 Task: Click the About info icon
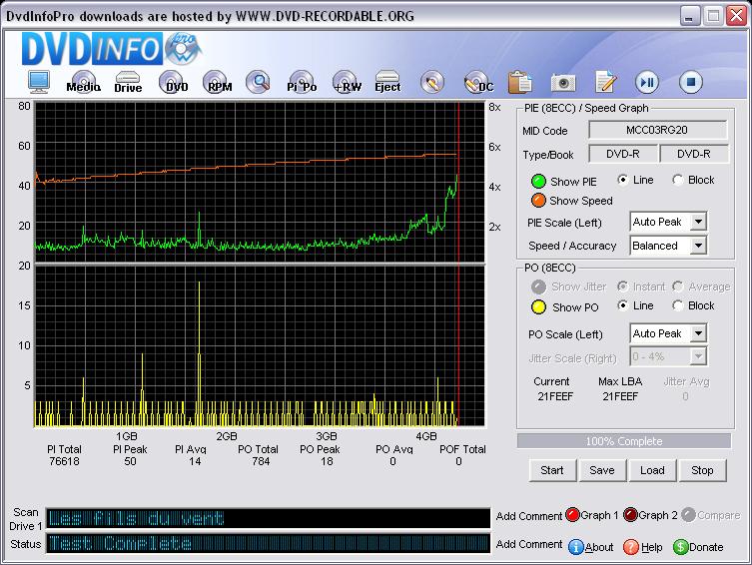point(575,547)
